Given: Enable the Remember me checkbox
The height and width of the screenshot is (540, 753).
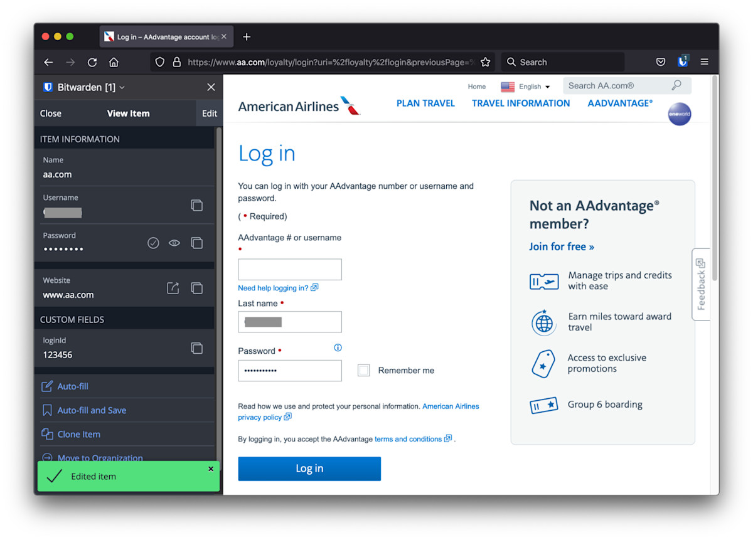Looking at the screenshot, I should click(363, 370).
